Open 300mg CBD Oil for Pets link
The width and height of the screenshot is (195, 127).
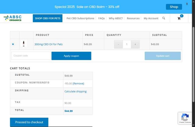(x=48, y=44)
